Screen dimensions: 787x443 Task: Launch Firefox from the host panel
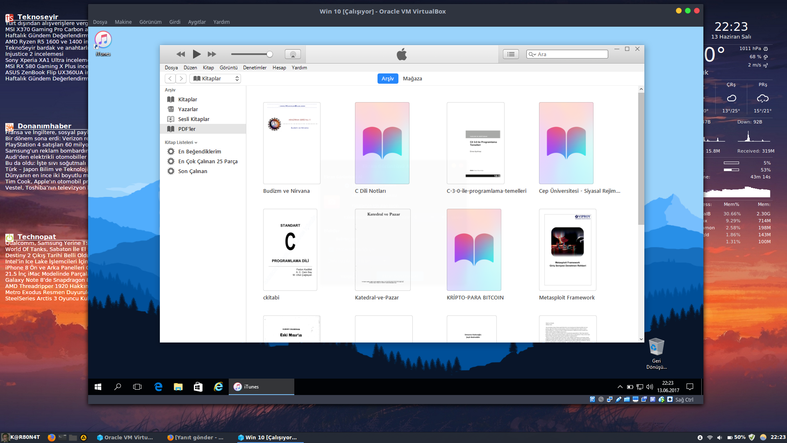[x=51, y=437]
